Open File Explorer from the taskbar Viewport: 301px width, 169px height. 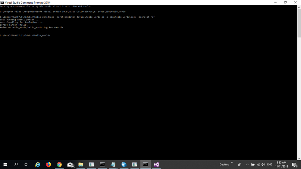81,164
